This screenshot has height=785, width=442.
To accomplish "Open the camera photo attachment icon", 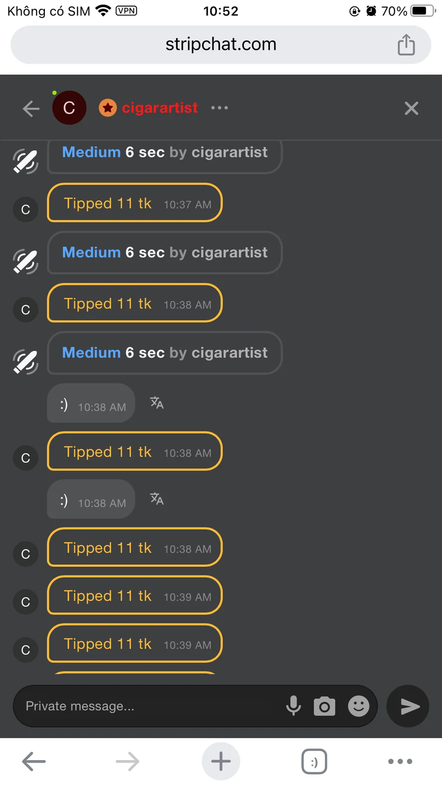I will point(324,706).
